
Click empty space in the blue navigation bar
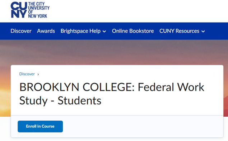click(217, 31)
